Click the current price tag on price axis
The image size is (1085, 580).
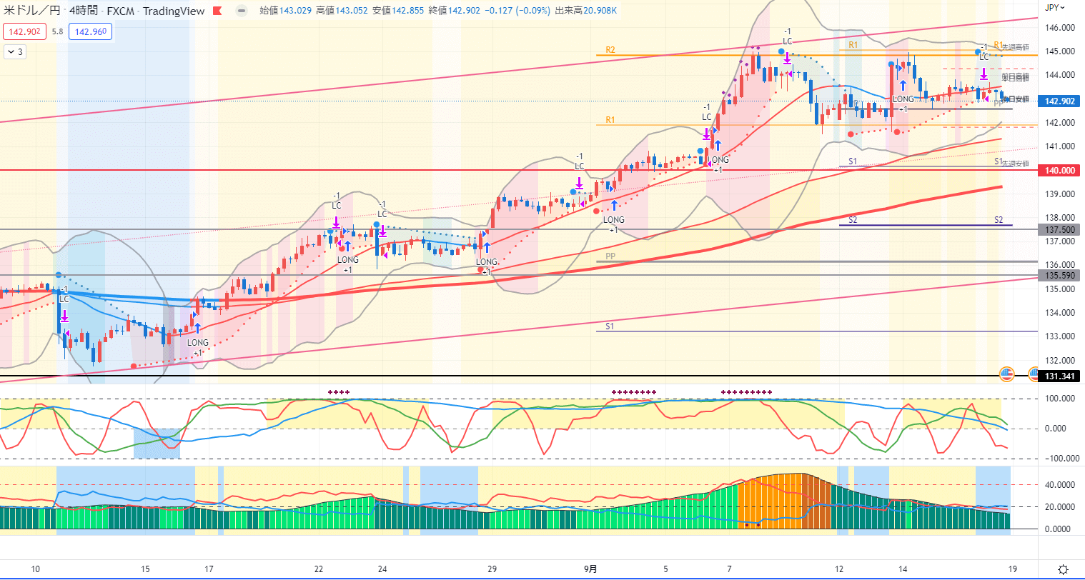pos(1060,101)
